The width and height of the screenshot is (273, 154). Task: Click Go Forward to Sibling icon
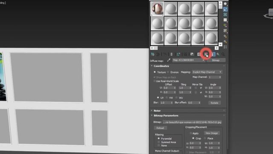pyautogui.click(x=223, y=54)
